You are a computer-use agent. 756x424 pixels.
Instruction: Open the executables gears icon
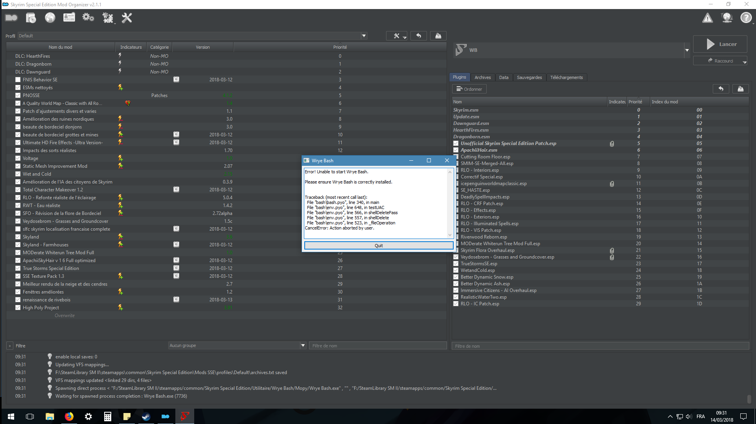click(x=88, y=18)
